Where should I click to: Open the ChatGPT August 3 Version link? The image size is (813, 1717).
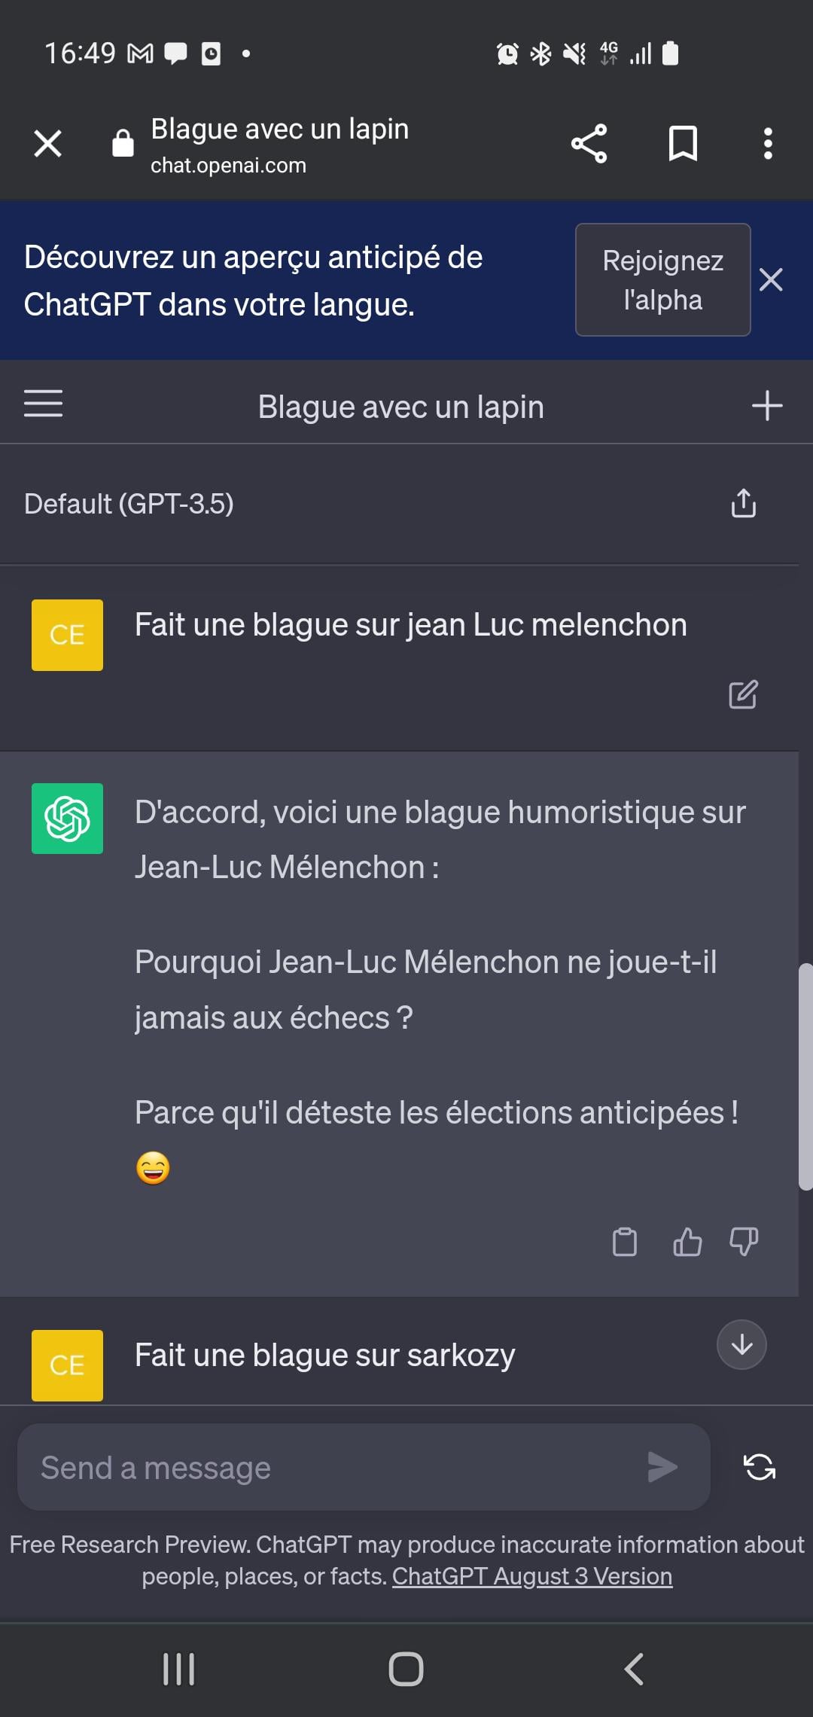coord(532,1576)
